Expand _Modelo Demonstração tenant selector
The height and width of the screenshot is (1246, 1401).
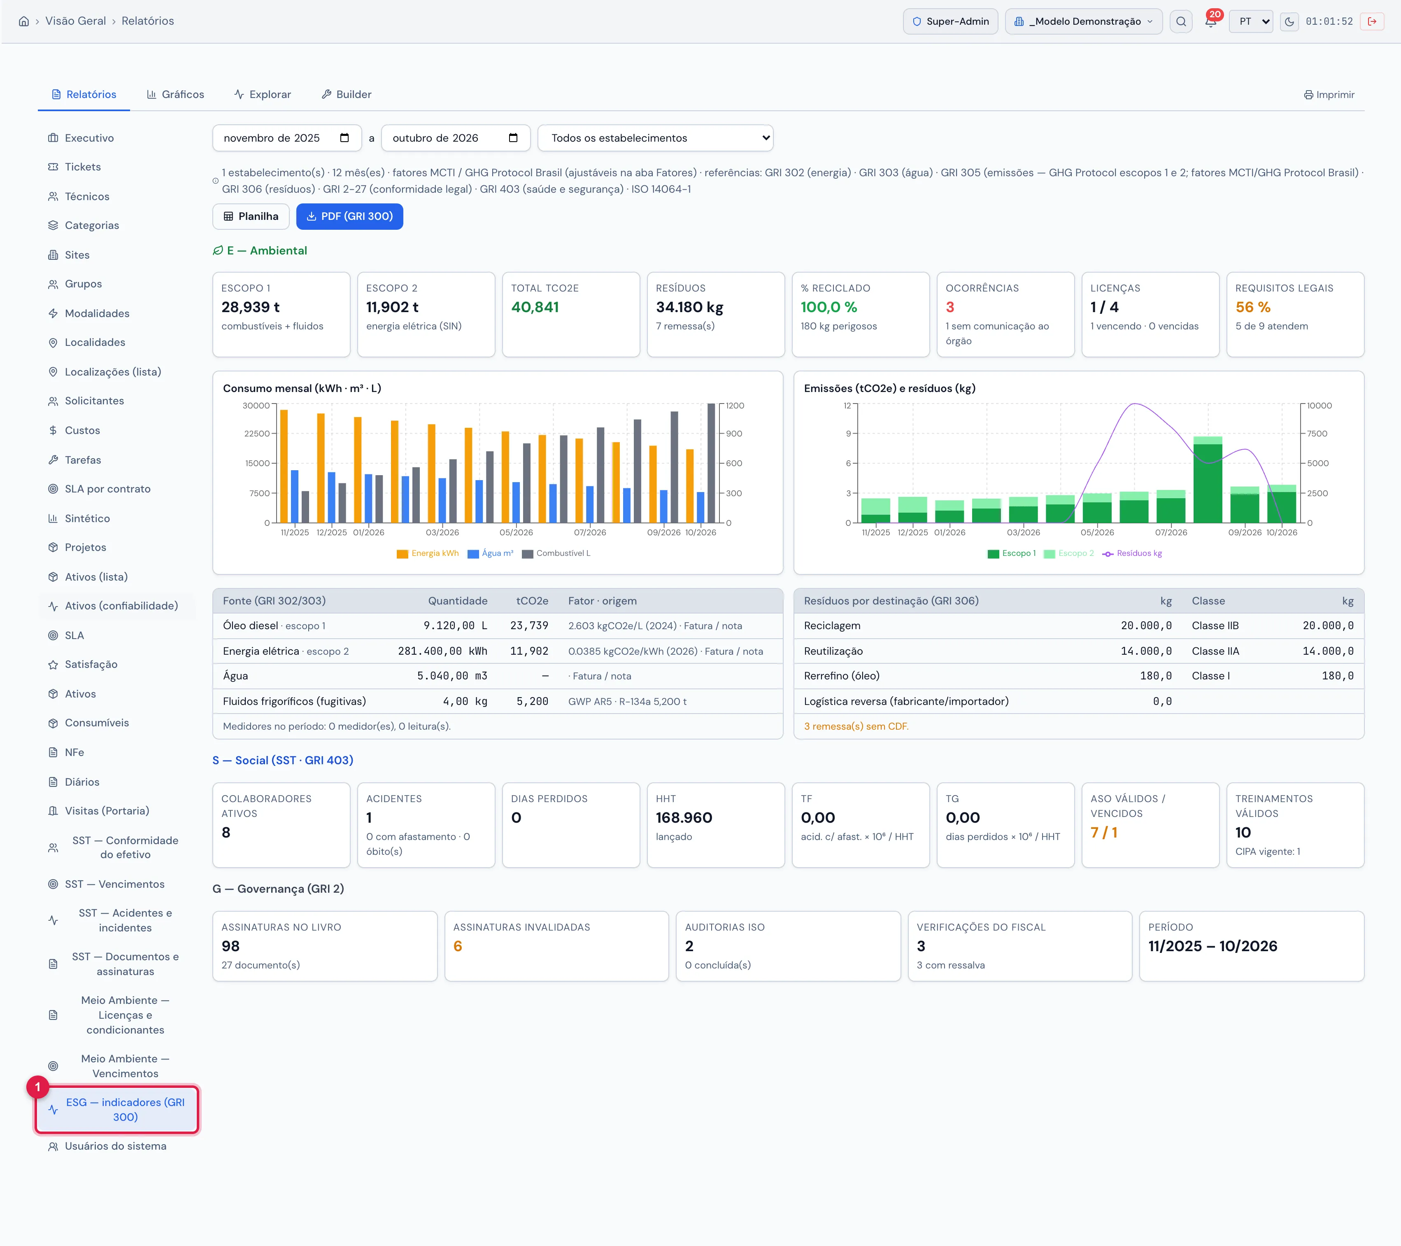click(1083, 21)
